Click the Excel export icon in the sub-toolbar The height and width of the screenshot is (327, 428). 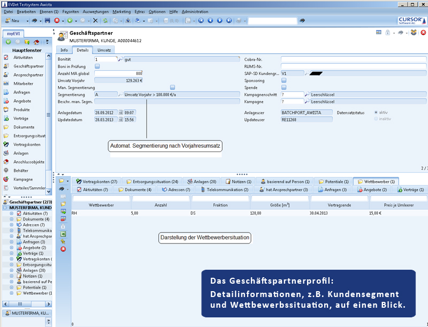pos(63,234)
